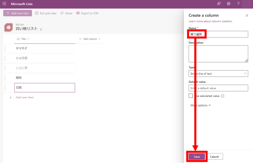The image size is (253, 163).
Task: Click Exit grid view
Action: pos(46,13)
